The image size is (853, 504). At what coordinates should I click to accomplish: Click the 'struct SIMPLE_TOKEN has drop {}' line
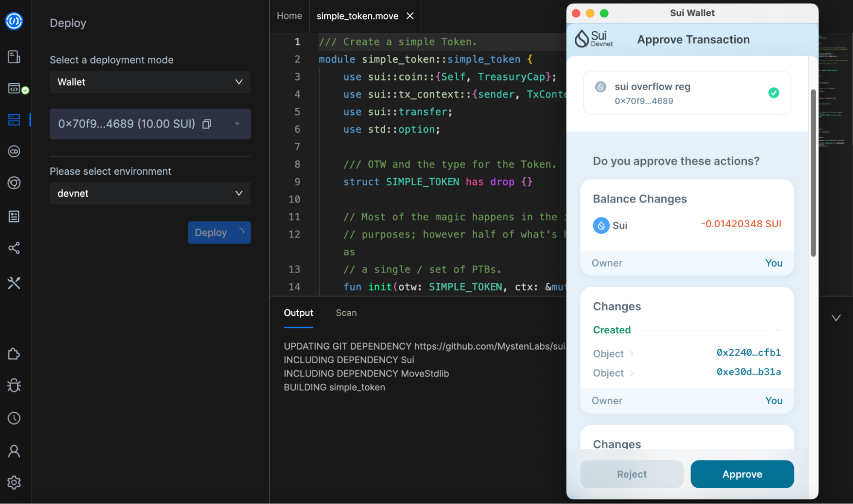(438, 182)
